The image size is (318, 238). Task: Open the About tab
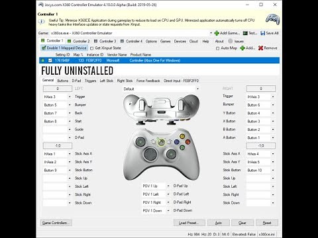click(219, 41)
